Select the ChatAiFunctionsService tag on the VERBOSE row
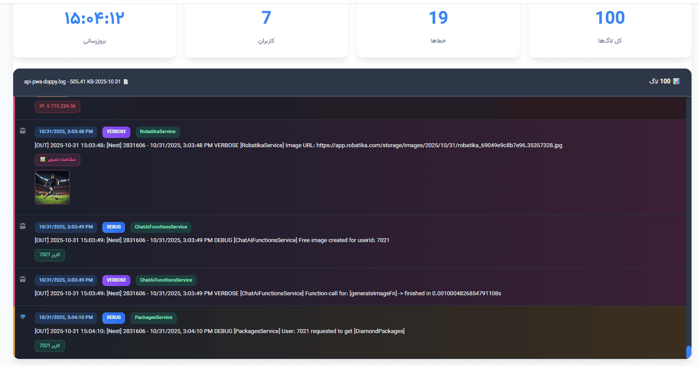Screen dimensions: 699x366 [166, 280]
